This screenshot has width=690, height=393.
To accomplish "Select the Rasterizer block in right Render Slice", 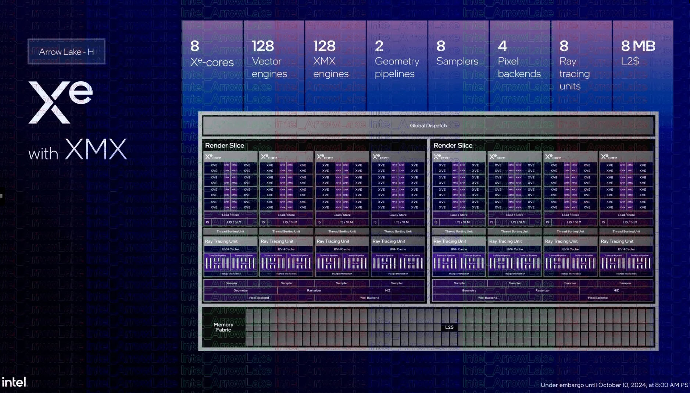I will pyautogui.click(x=543, y=290).
